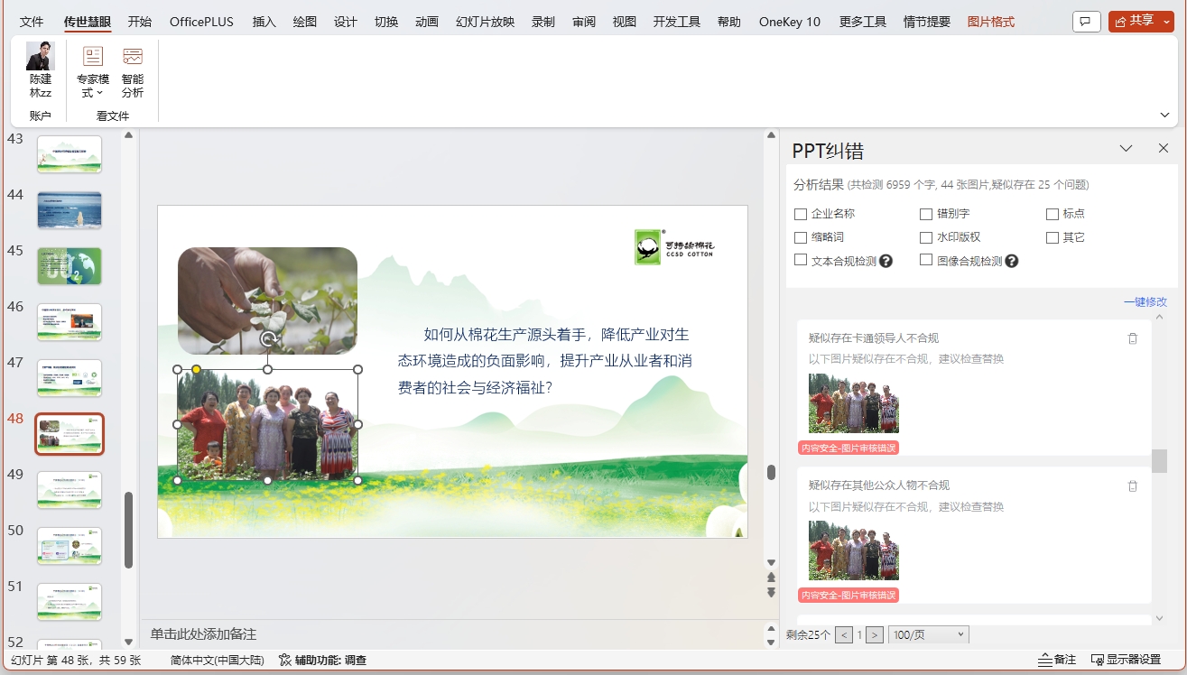Click scroll-up arrow of thumbnail pane
The width and height of the screenshot is (1187, 675).
click(x=129, y=135)
